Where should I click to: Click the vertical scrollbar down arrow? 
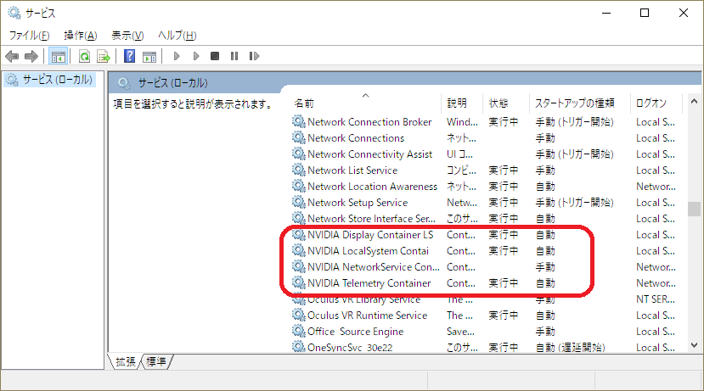(x=695, y=345)
